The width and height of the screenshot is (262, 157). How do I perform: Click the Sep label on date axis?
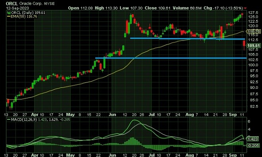233,115
